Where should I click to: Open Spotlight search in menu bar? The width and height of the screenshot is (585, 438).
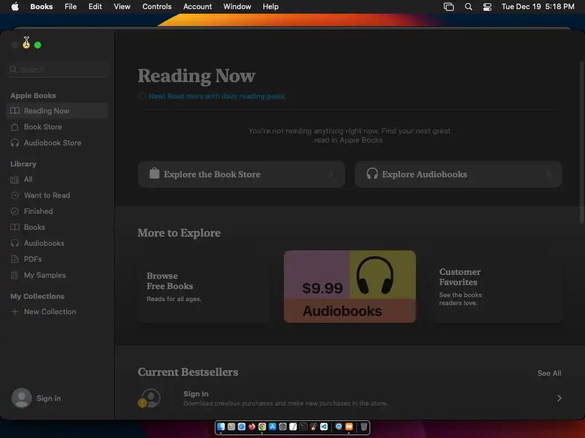coord(468,7)
